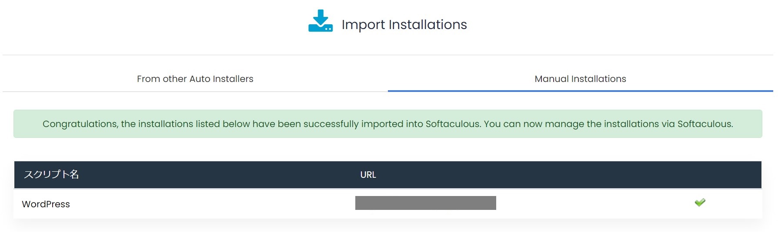Click the WordPress script name cell

(x=46, y=204)
